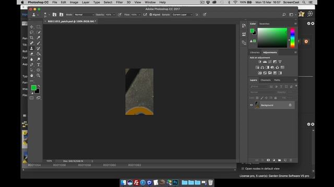Viewport: 334px width, 187px height.
Task: Select the Paint Bucket tool
Action: tap(38, 54)
